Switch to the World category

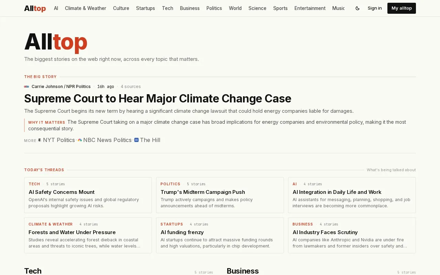click(235, 8)
